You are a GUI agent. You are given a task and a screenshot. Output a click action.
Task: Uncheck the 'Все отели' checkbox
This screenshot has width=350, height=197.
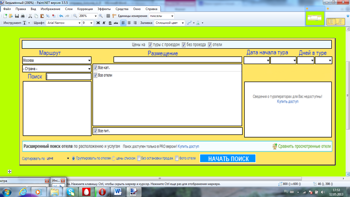(x=95, y=75)
